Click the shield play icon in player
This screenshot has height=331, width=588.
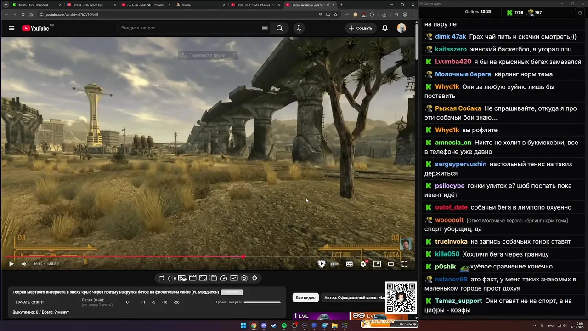[x=322, y=264]
